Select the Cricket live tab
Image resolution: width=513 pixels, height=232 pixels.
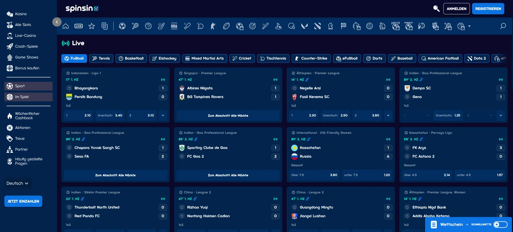(242, 58)
